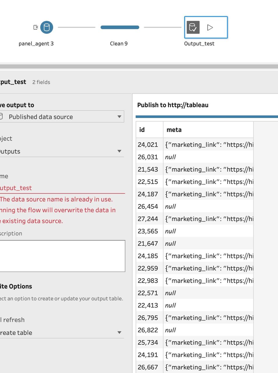
Task: Click into the Description text box
Action: click(x=62, y=256)
